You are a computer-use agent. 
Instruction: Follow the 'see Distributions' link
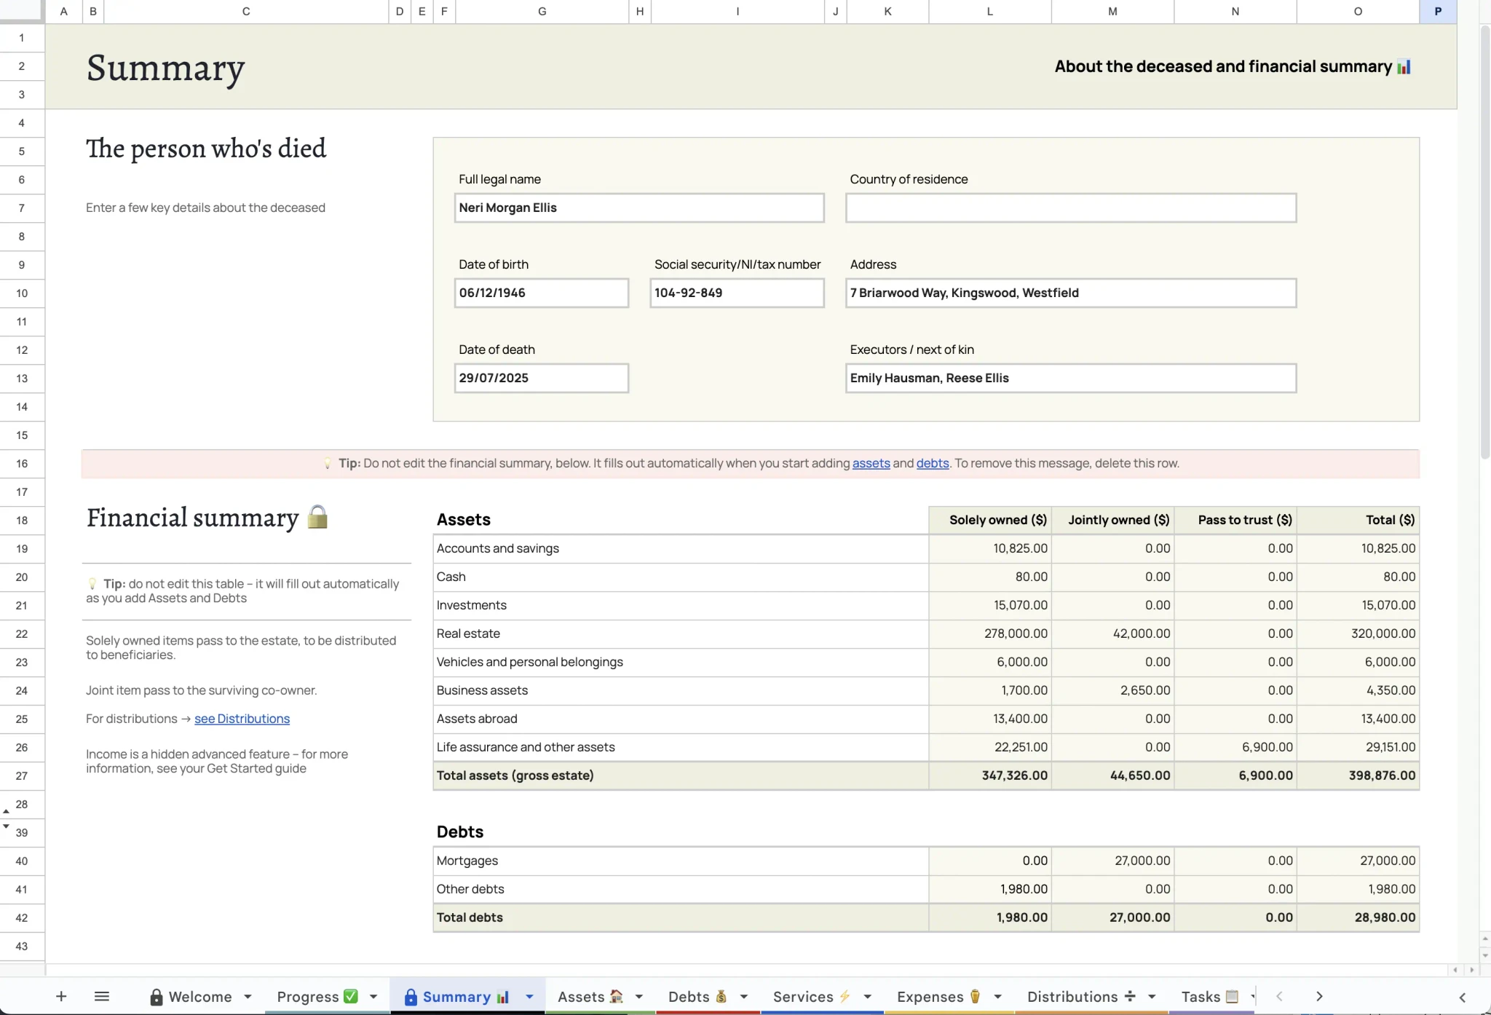[242, 719]
